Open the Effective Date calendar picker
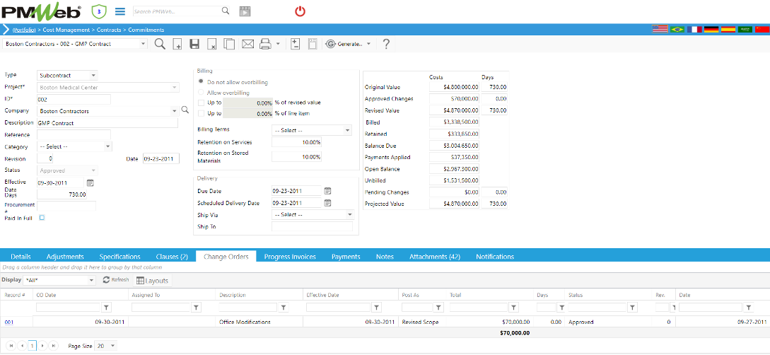Viewport: 770px width, 355px height. [91, 182]
